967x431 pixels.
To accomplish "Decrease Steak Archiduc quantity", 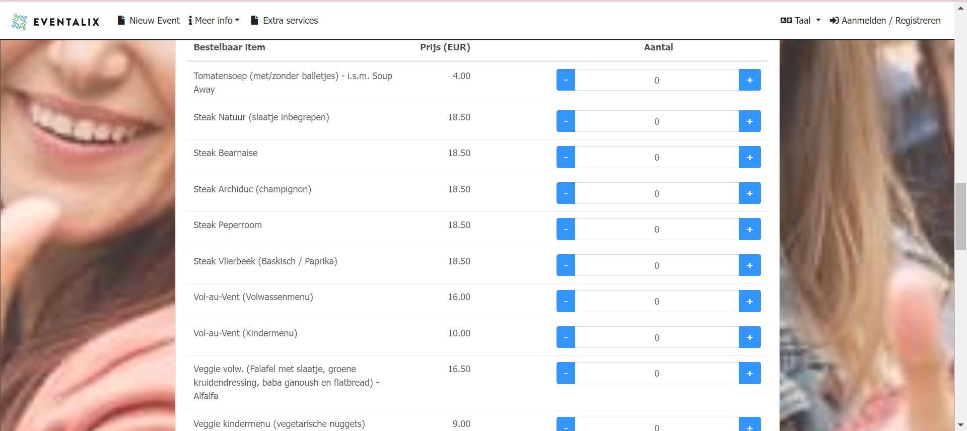I will point(566,193).
